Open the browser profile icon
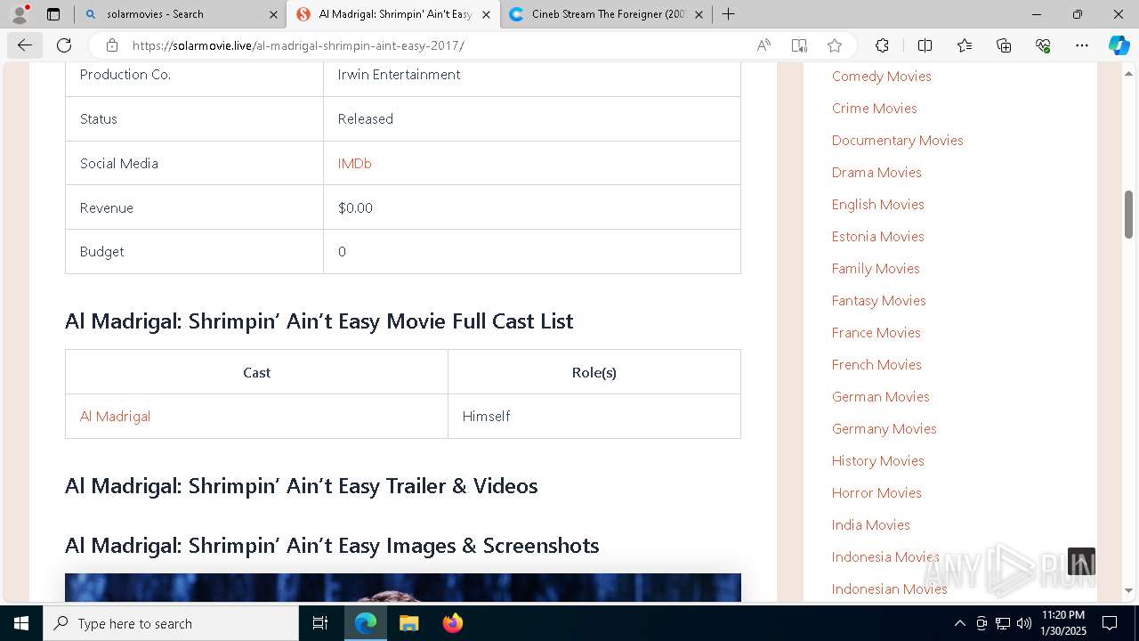The image size is (1139, 641). point(19,14)
